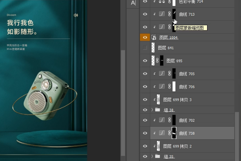The image size is (241, 161).
Task: Select the 曲线 738 curves adjustment icon
Action: 162,133
